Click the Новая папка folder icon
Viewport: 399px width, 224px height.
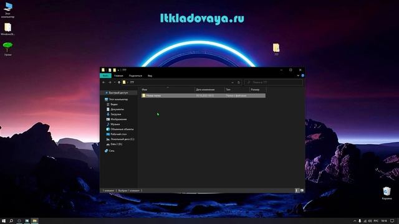[144, 96]
